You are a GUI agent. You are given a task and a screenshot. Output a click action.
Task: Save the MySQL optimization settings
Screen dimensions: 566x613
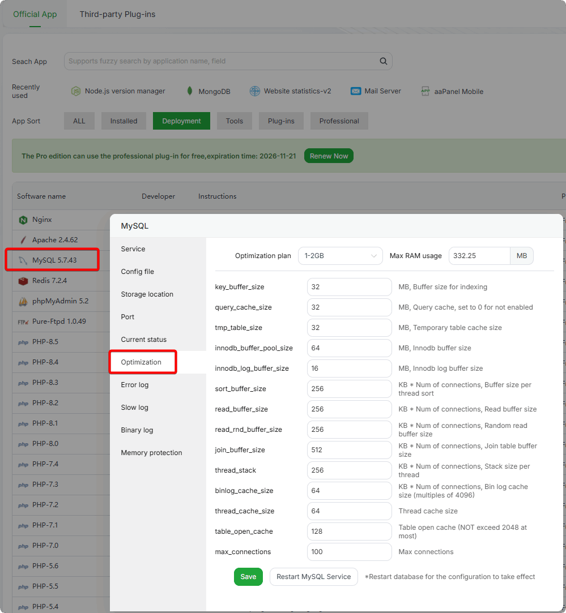coord(248,577)
